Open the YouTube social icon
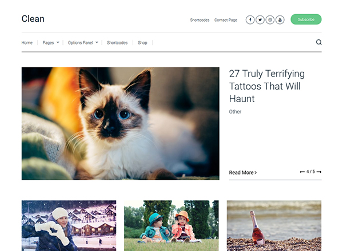Viewport: 343px width, 251px height. click(280, 20)
